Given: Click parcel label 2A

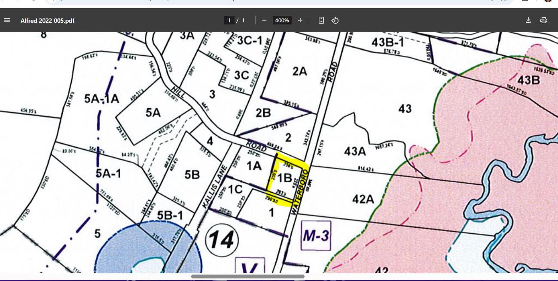Looking at the screenshot, I should [x=299, y=71].
